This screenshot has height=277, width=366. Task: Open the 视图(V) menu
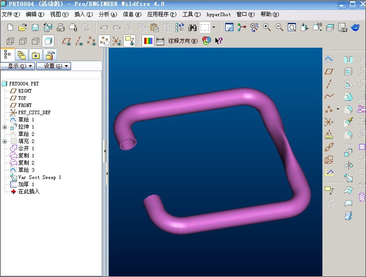pos(59,14)
